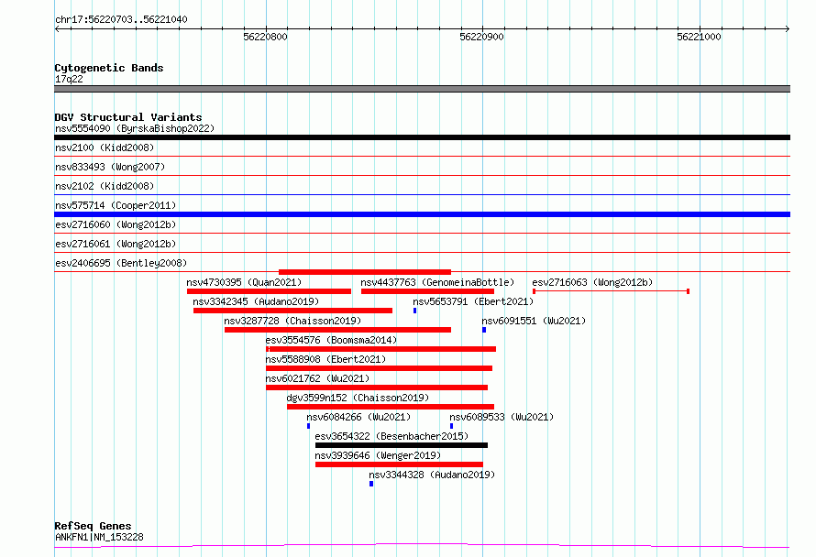Click ruler position 56220900

click(x=482, y=37)
